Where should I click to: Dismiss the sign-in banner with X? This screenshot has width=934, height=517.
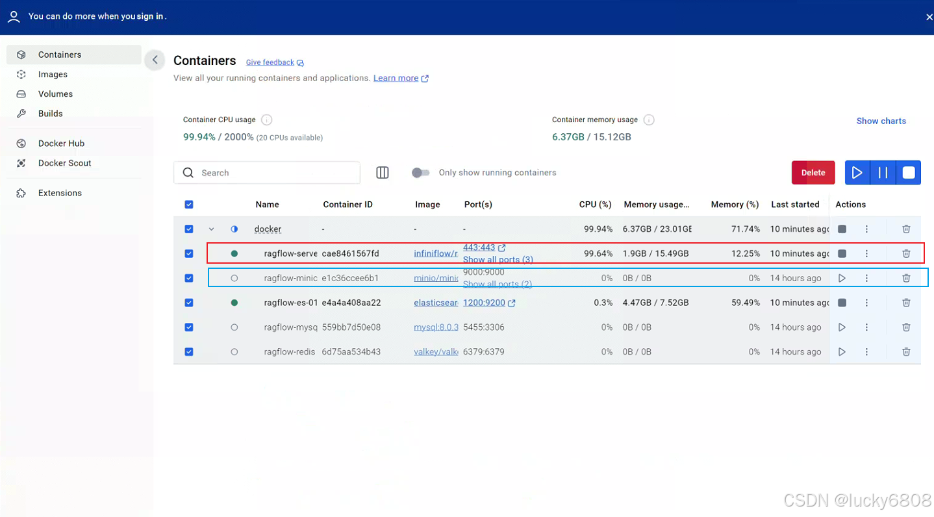pyautogui.click(x=929, y=17)
